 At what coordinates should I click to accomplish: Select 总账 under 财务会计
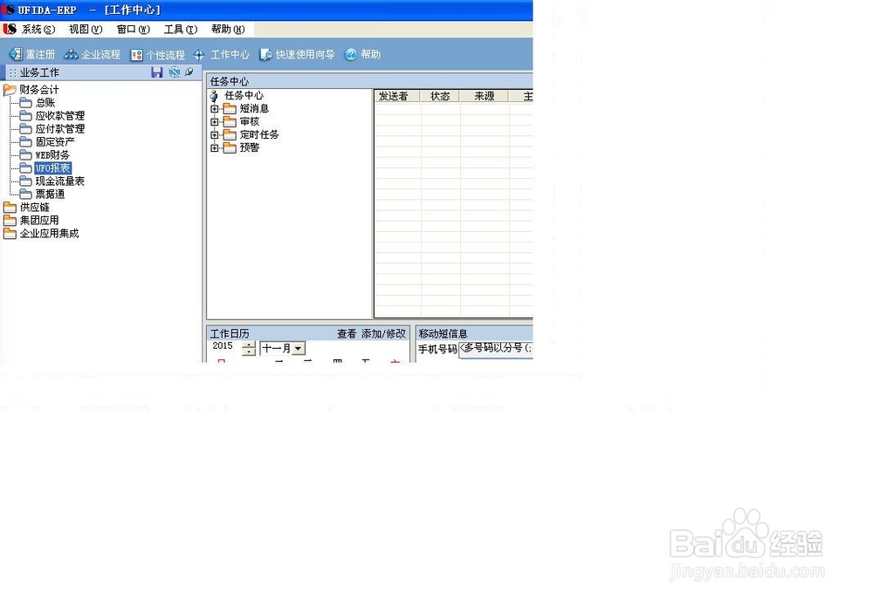point(45,102)
